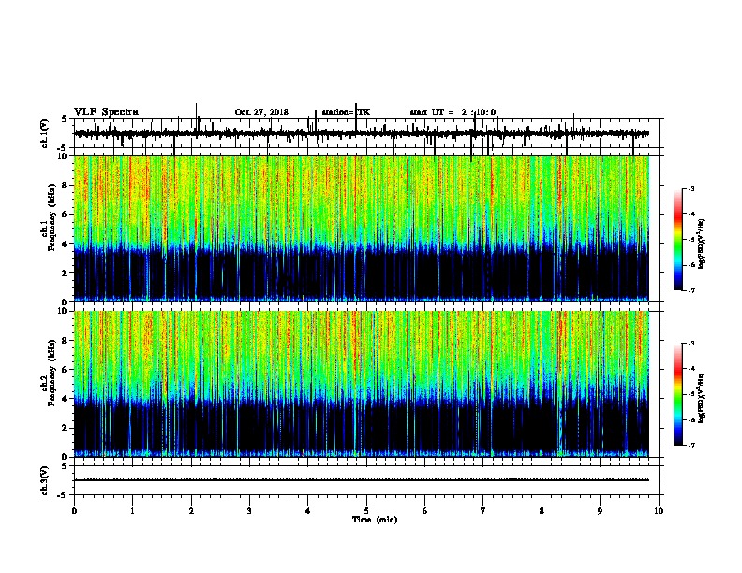Image resolution: width=742 pixels, height=573 pixels.
Task: Click the "10" tick label on Time axis
Action: click(x=659, y=511)
